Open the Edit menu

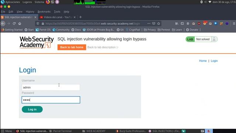(x=11, y=11)
